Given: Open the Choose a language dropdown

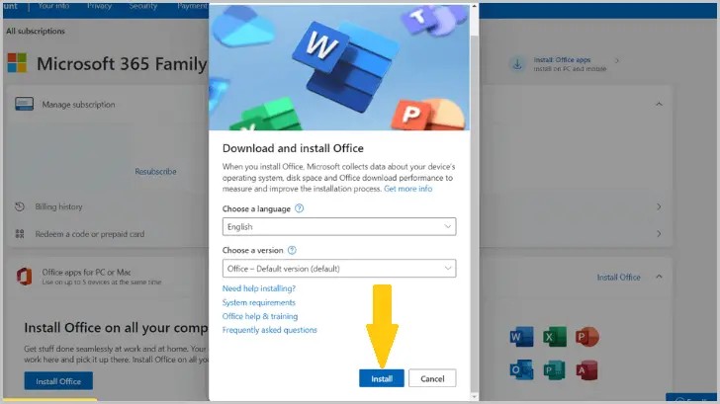Looking at the screenshot, I should (x=339, y=226).
